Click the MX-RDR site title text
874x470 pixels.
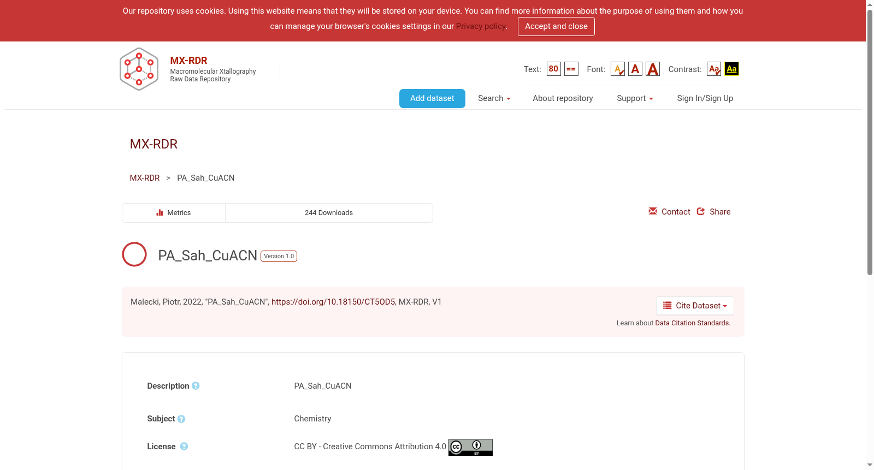click(188, 61)
